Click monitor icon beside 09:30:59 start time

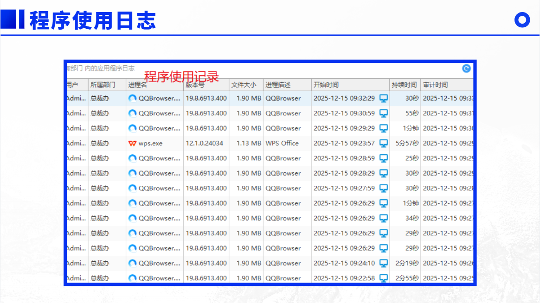point(384,114)
